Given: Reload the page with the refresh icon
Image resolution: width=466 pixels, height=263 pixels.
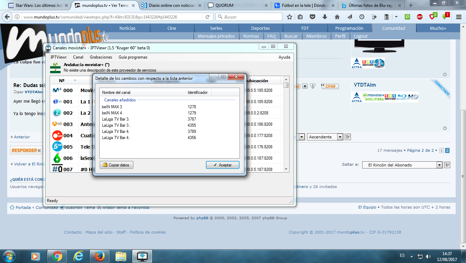Looking at the screenshot, I should click(x=207, y=17).
